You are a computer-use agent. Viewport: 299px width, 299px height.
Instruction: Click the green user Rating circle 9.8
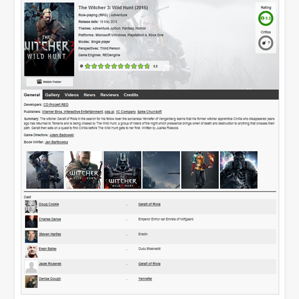(266, 19)
